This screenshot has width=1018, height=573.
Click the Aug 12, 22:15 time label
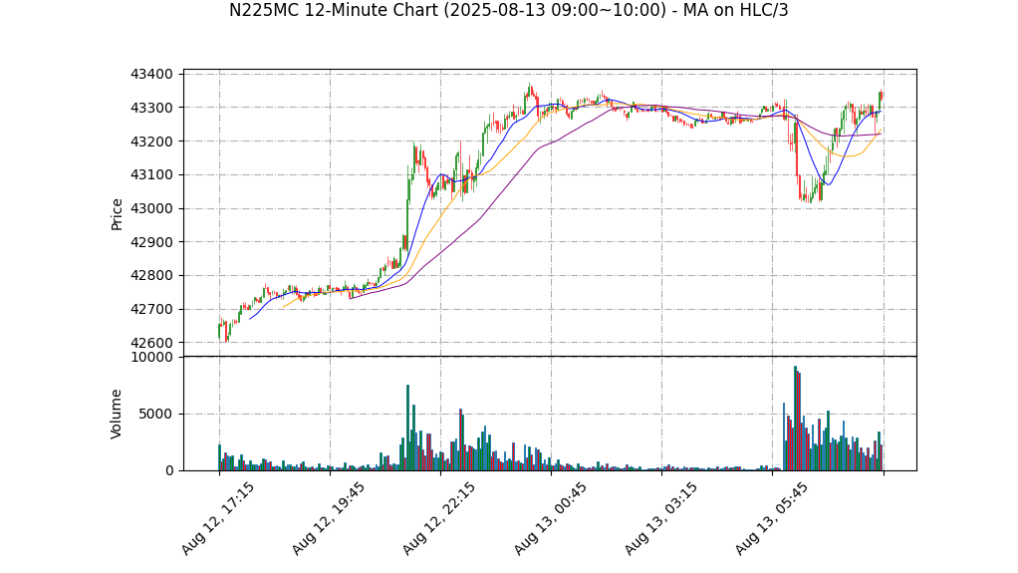coord(439,518)
